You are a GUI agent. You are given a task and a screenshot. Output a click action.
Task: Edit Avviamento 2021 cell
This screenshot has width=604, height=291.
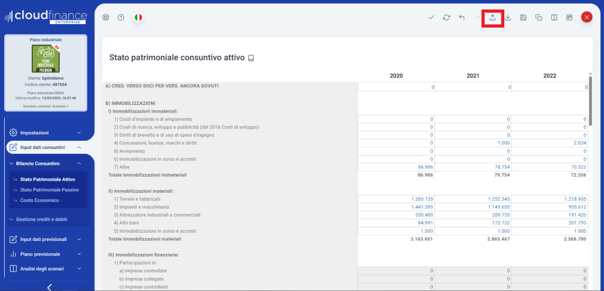472,151
